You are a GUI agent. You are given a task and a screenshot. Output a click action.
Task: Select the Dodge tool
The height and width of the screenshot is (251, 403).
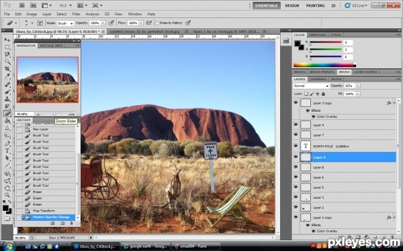click(7, 135)
